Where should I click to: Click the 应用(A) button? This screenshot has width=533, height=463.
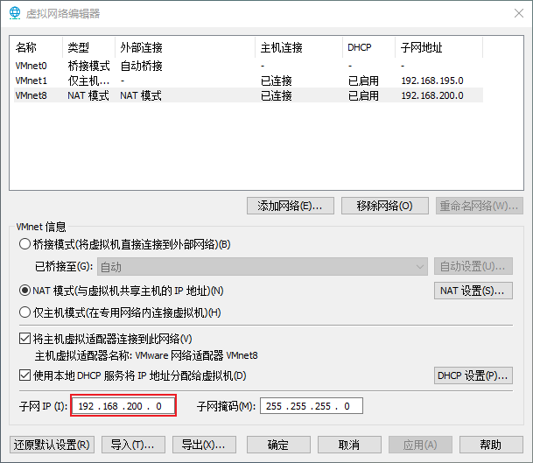coord(420,445)
